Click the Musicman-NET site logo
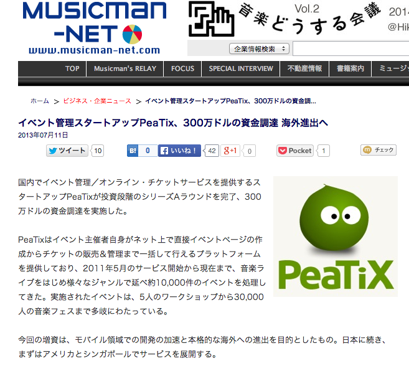This screenshot has width=409, height=366. 94,28
